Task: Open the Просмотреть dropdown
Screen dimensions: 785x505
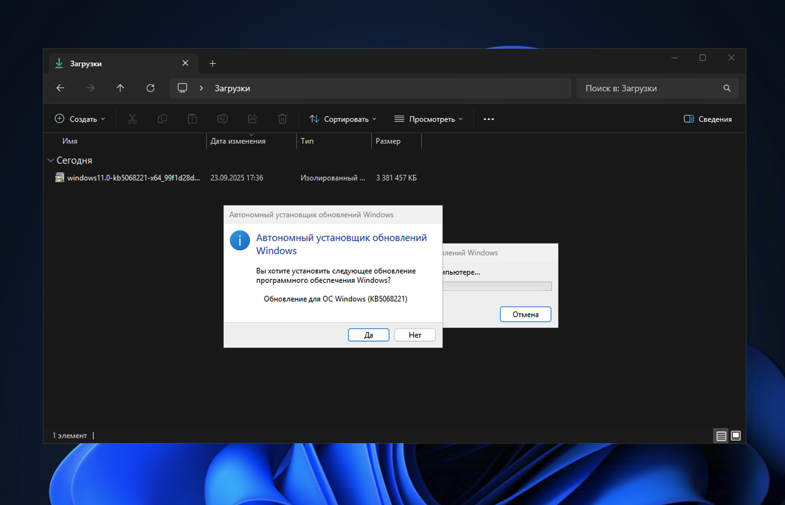Action: point(429,119)
